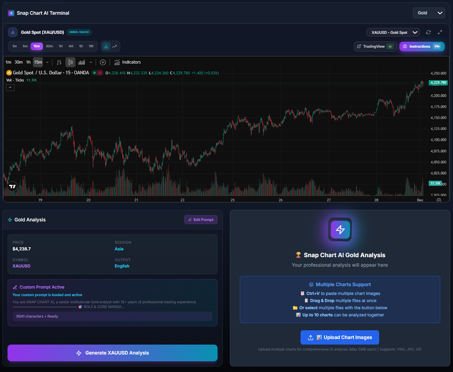Select the Bars chart style icon
The image size is (453, 372).
(59, 62)
